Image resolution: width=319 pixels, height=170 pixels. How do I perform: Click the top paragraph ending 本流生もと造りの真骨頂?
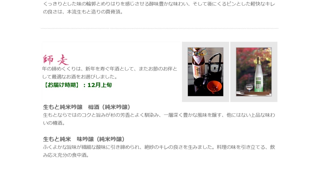tap(159, 8)
